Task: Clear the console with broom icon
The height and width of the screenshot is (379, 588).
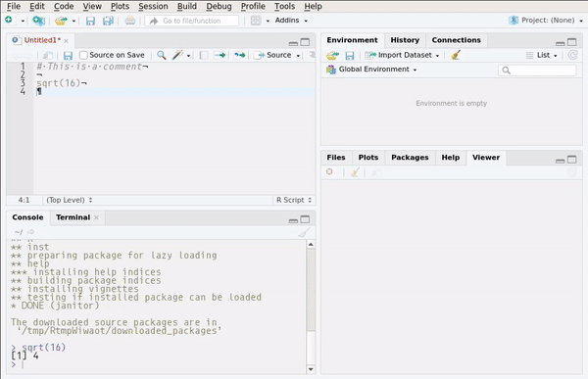Action: [304, 232]
